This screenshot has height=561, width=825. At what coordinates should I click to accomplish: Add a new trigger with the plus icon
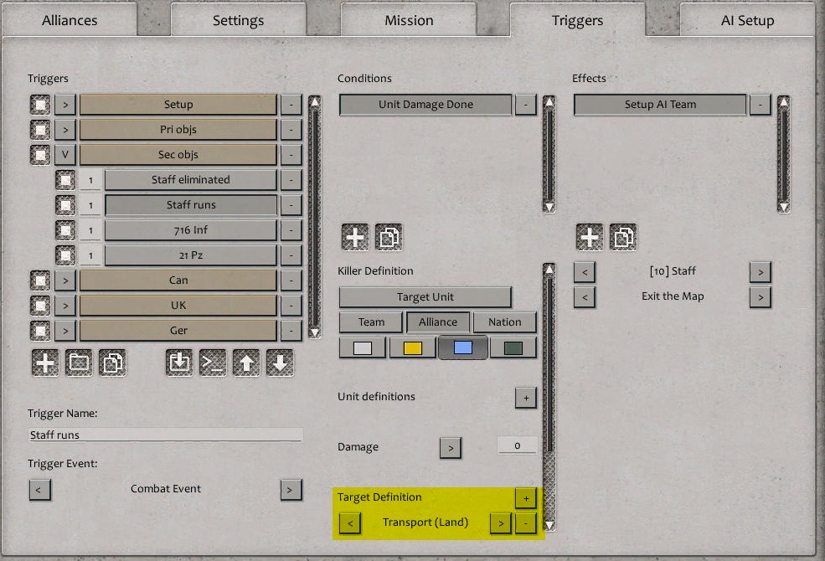[x=44, y=363]
